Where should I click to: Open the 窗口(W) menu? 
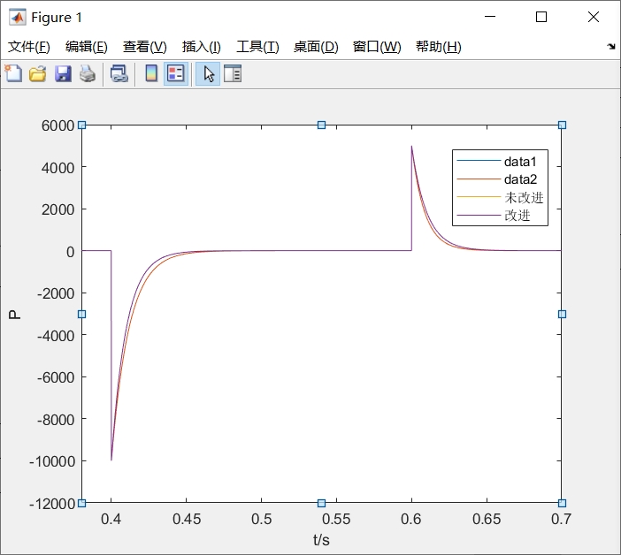point(377,47)
